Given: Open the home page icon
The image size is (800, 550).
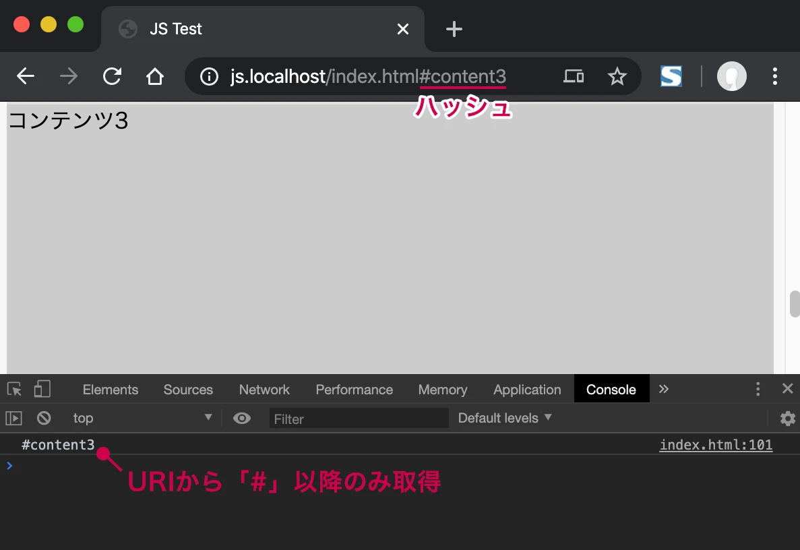Looking at the screenshot, I should coord(155,77).
